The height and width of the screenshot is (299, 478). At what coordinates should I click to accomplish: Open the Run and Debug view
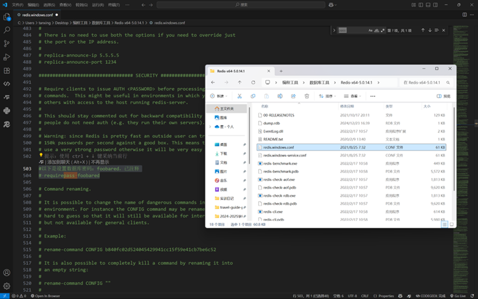[x=7, y=57]
